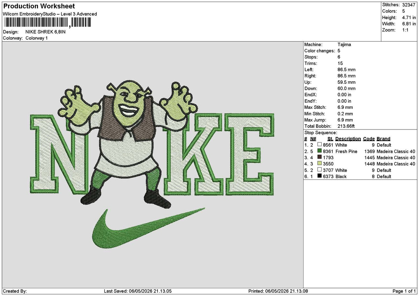Click the "Printed: 06/05/2026 21.13.08" footer entry
The height and width of the screenshot is (296, 419).
coord(278,291)
